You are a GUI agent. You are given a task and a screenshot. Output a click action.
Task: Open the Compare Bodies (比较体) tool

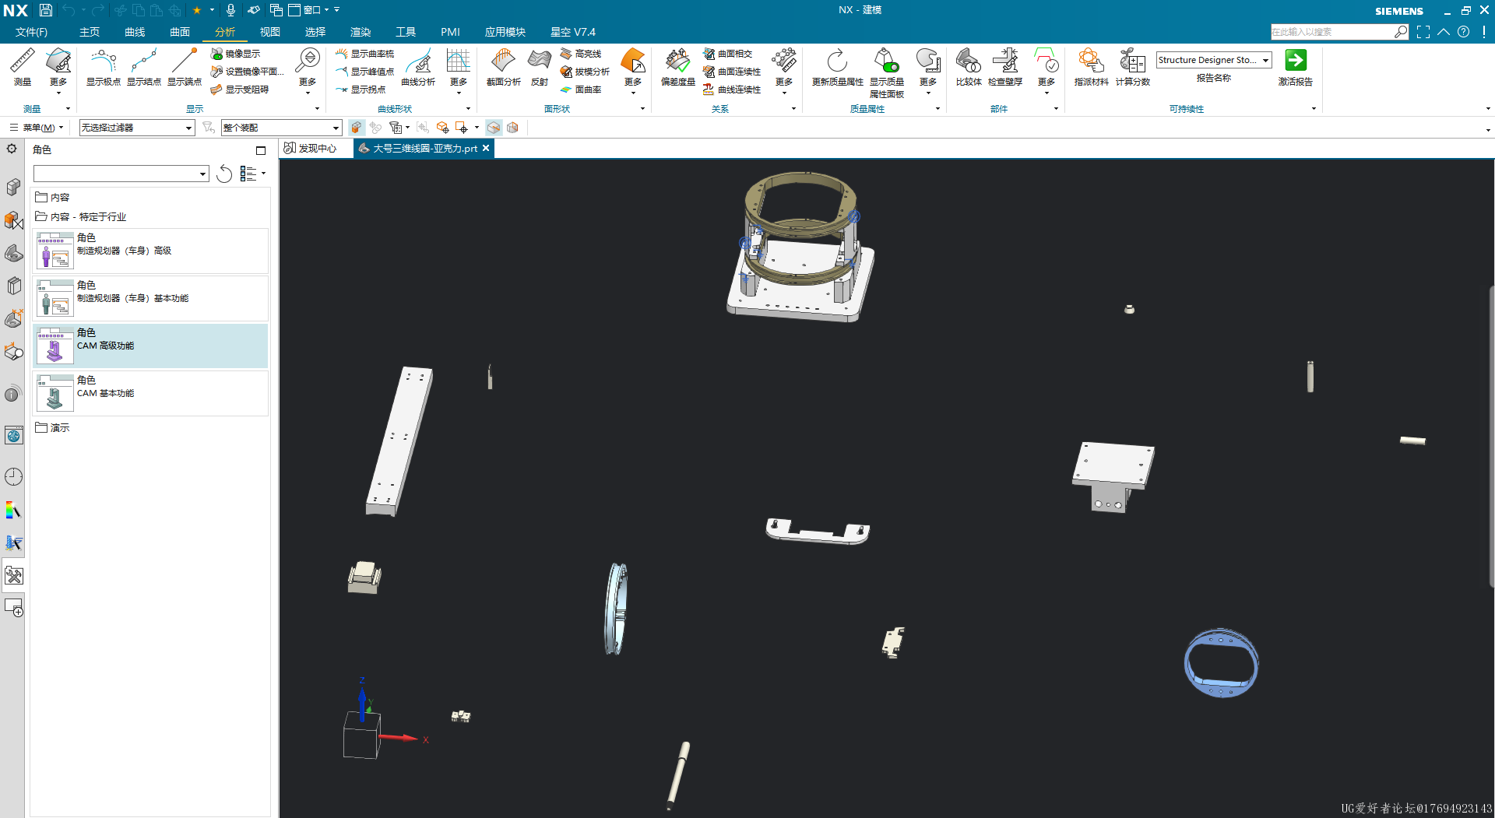click(x=968, y=67)
